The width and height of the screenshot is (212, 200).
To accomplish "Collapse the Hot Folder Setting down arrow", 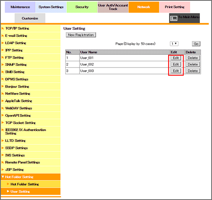I will (x=3, y=177).
